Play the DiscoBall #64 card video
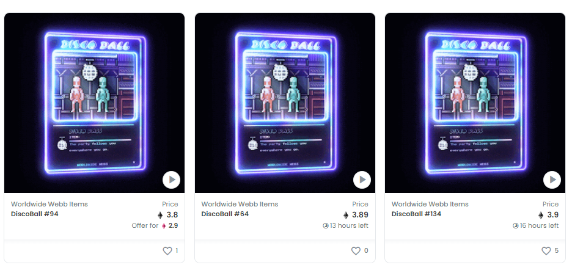 (362, 180)
